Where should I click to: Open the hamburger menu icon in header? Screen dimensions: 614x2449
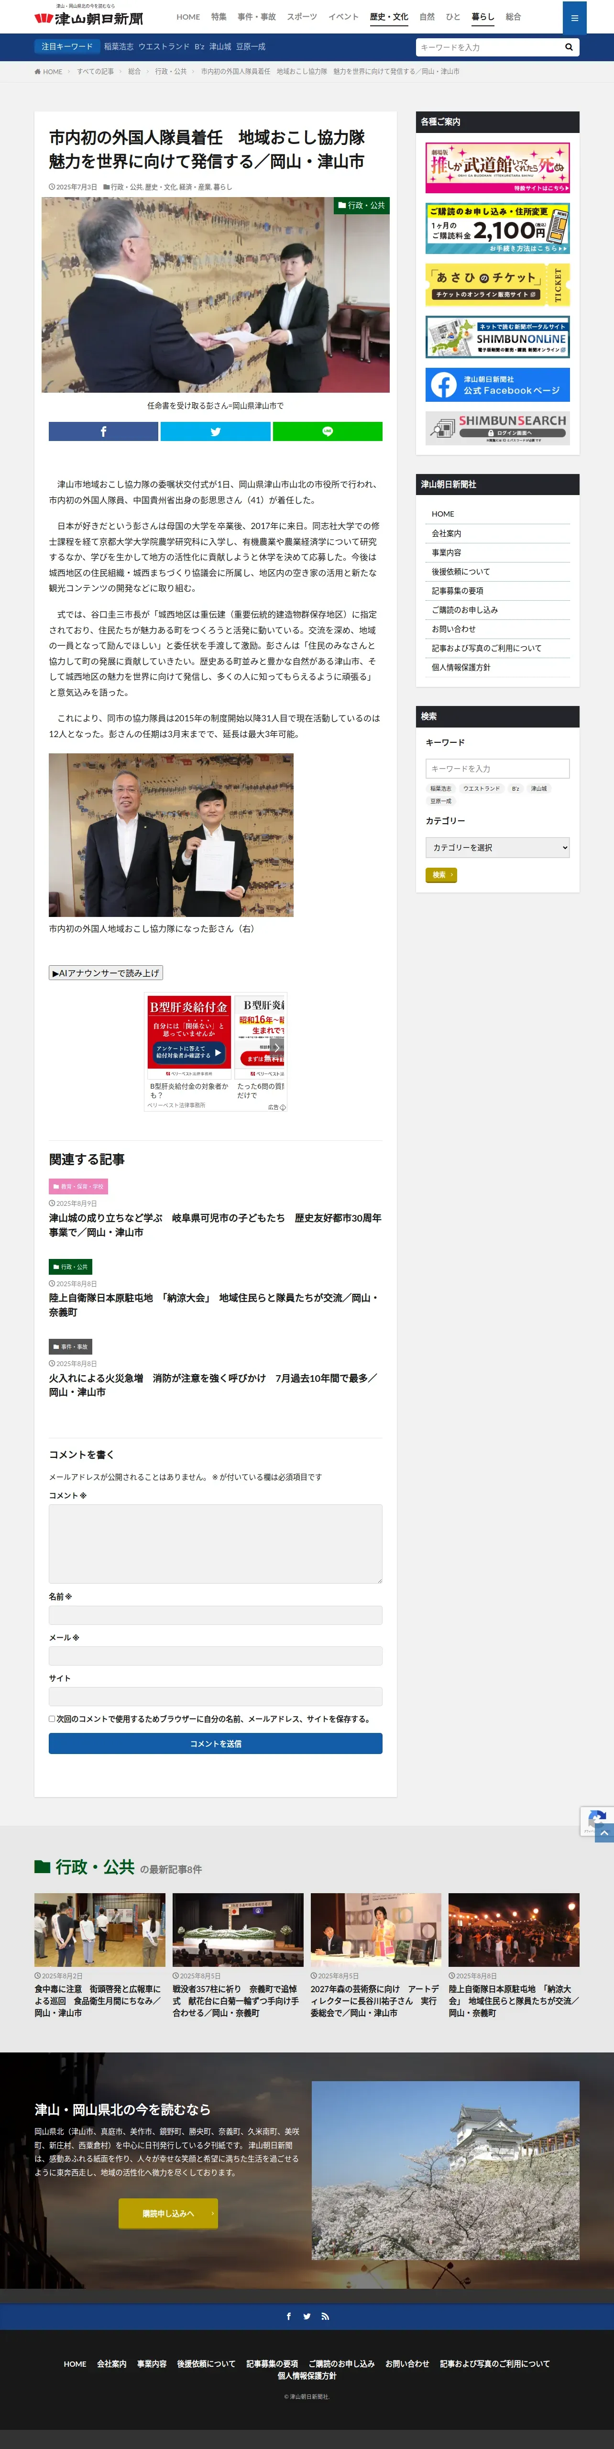(x=574, y=17)
